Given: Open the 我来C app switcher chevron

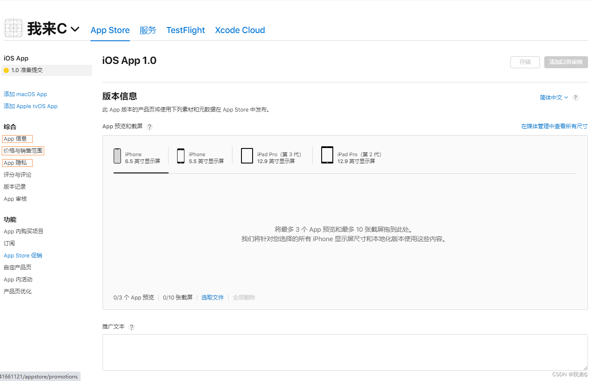Looking at the screenshot, I should [x=75, y=29].
